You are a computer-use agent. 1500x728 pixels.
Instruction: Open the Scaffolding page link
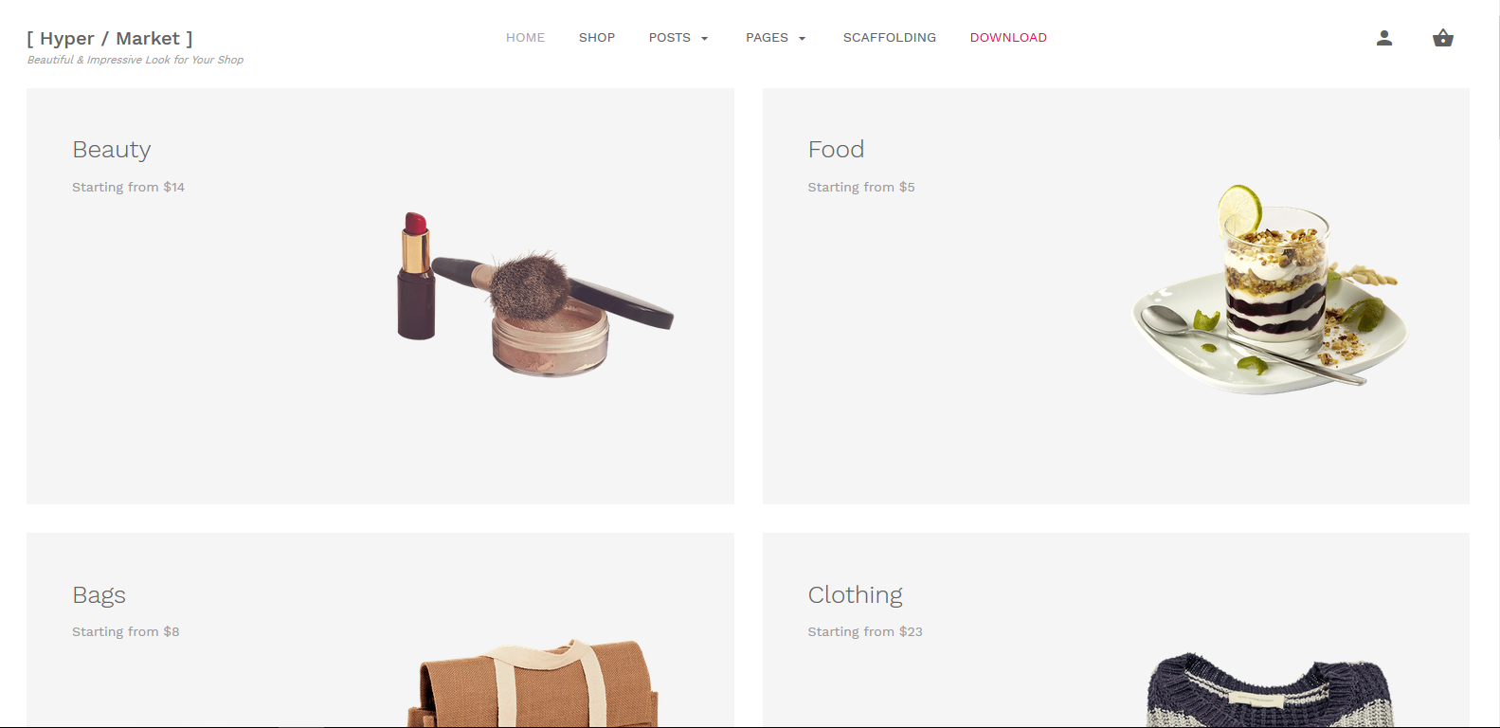890,38
